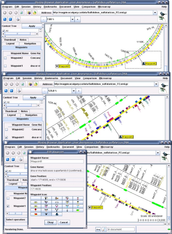Click the blue Redo arrow in the 7.00% window
Viewport: 172px width, 234px height.
(x=10, y=19)
